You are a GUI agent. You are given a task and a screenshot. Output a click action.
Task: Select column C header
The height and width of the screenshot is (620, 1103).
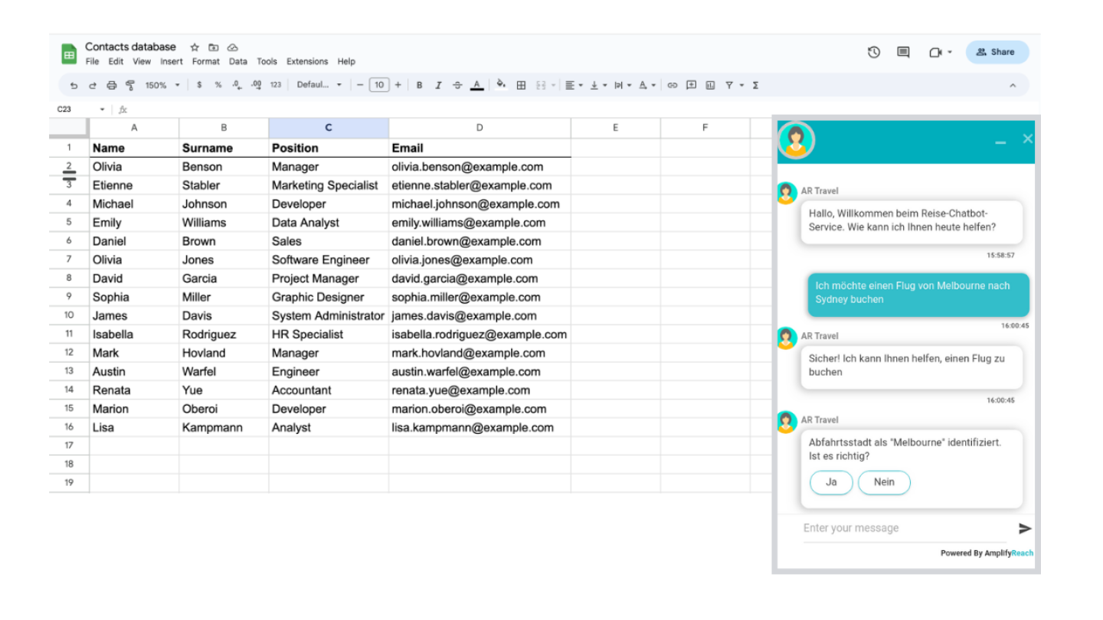tap(329, 128)
